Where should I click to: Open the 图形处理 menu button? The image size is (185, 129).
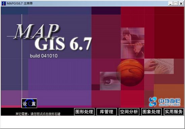[84, 112]
